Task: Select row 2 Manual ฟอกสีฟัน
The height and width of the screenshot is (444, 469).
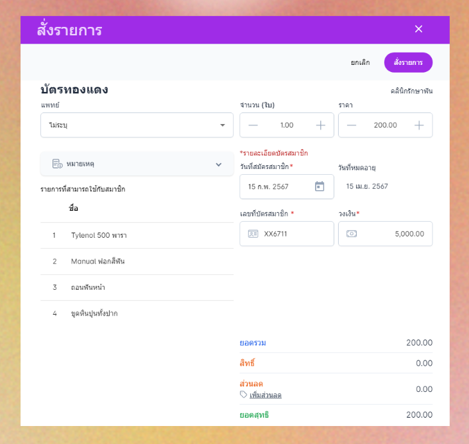Action: tap(137, 262)
